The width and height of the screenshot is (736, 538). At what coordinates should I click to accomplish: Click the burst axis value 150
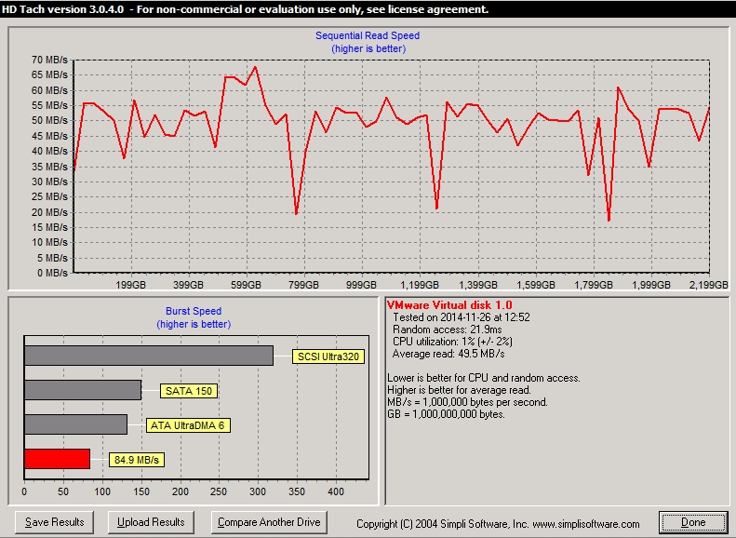(x=141, y=492)
